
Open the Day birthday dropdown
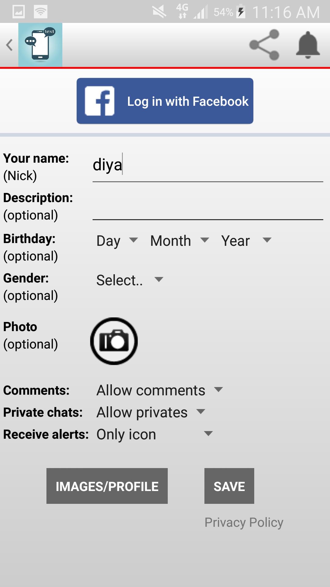[x=117, y=241]
